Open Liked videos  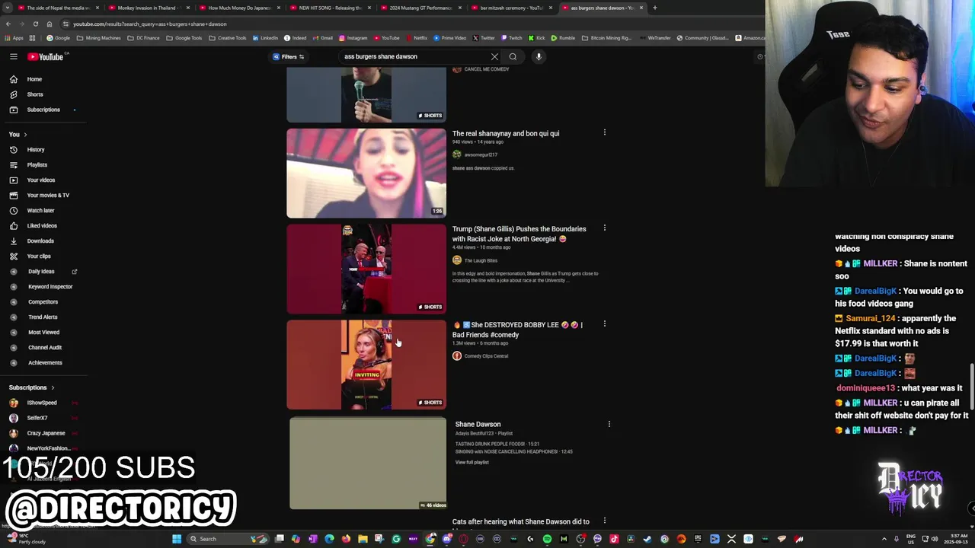point(42,226)
